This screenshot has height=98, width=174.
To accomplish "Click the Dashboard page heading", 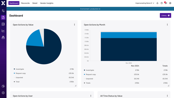I will 16,15.
